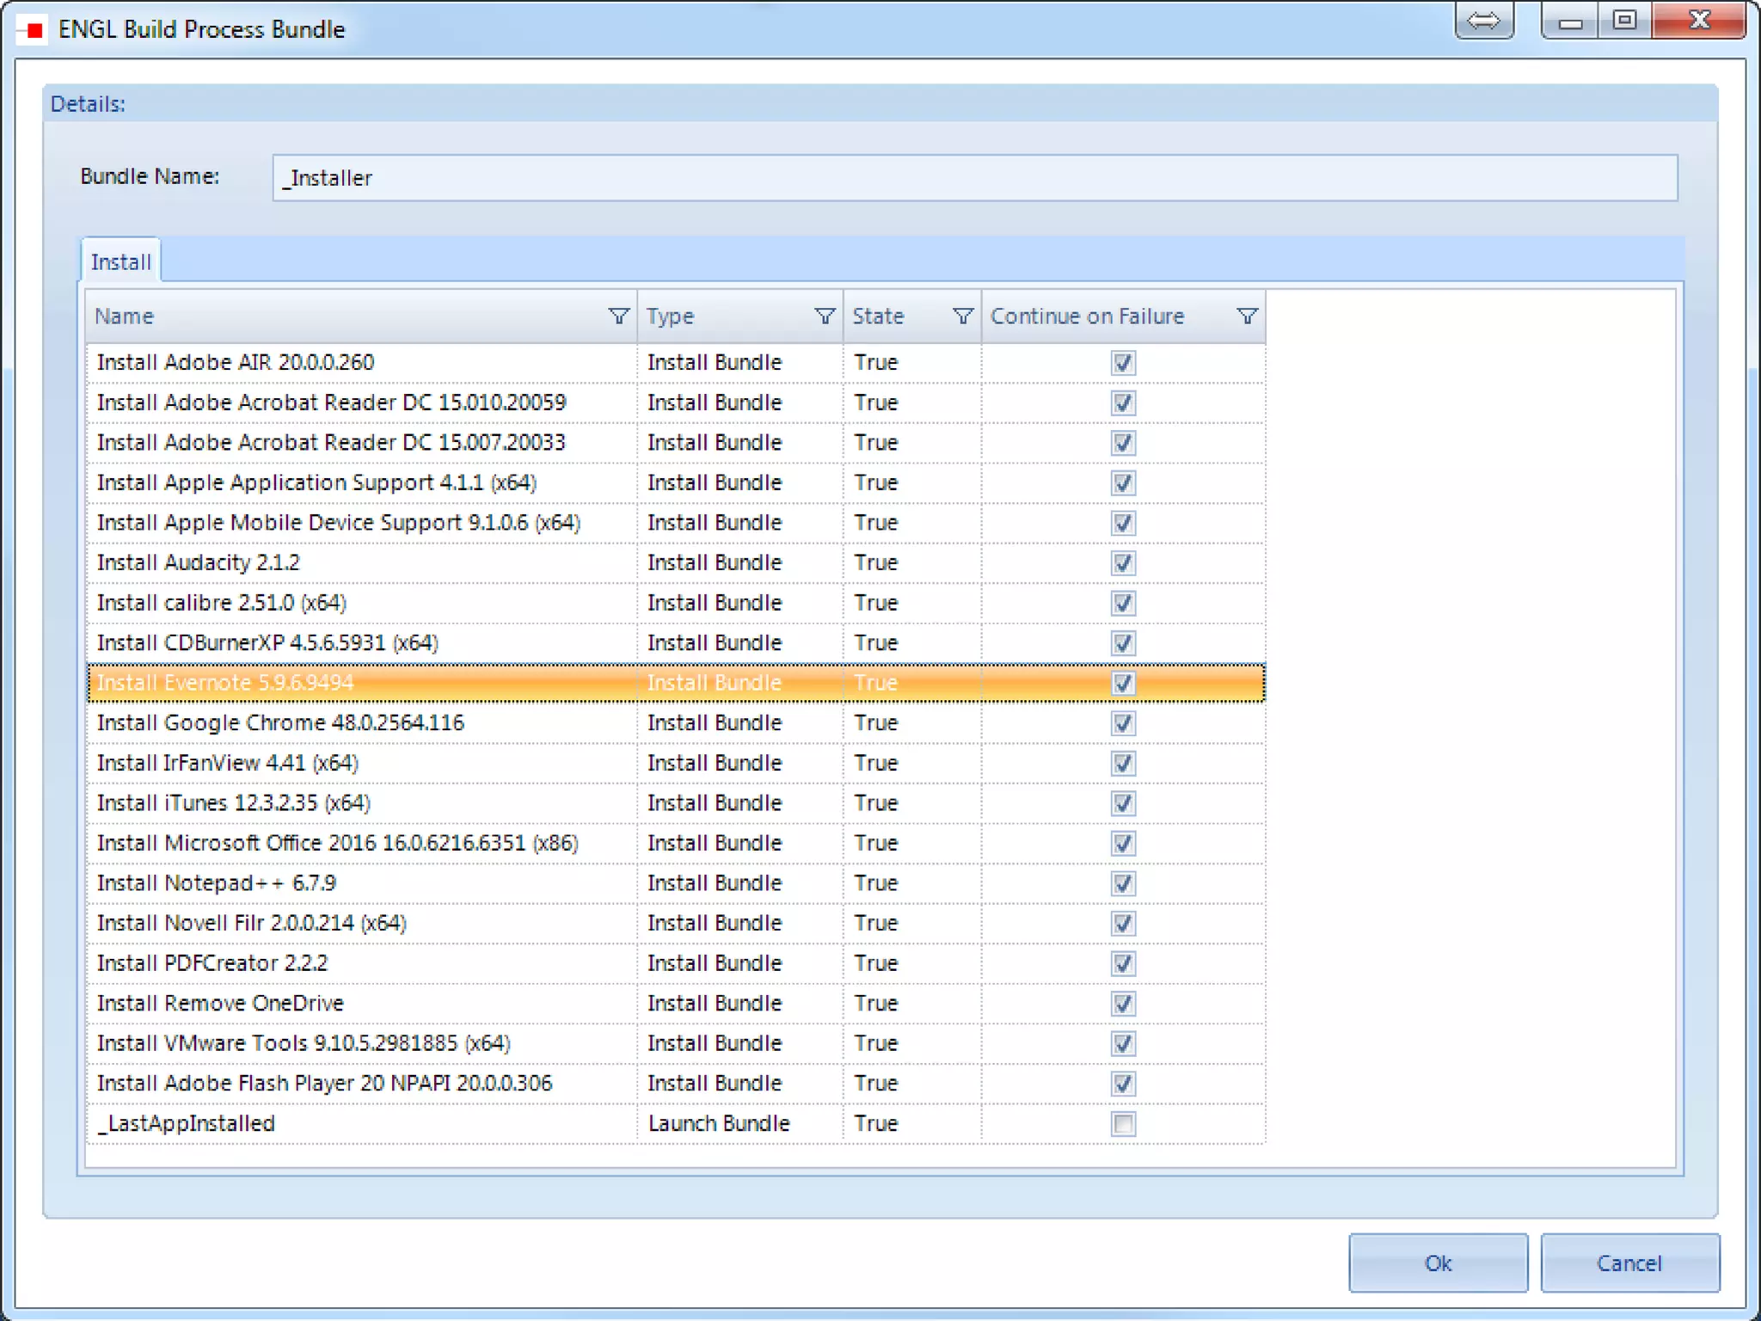The image size is (1761, 1321).
Task: Select Install Novell Filr 2.0.0.214 row
Action: pyautogui.click(x=676, y=923)
